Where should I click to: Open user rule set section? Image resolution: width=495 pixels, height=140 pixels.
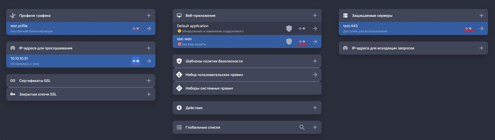point(315,75)
